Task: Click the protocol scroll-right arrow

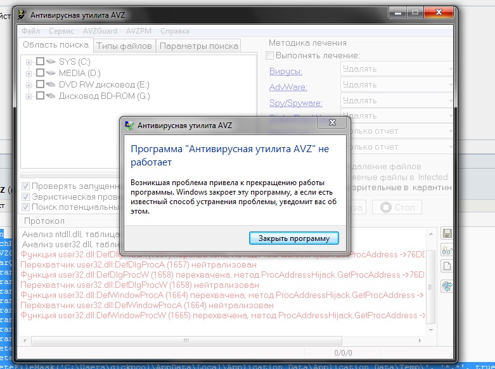Action: coord(420,340)
